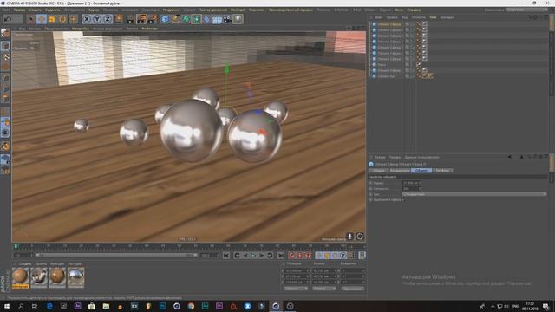Viewport: 555px width, 312px height.
Task: Click Apply button in Coordinate Manager
Action: [x=352, y=289]
